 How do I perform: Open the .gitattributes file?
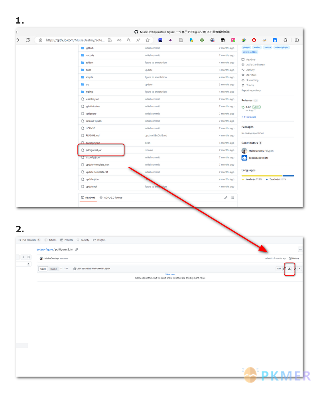93,106
